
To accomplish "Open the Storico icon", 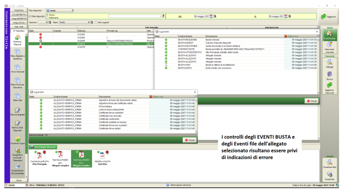I will 330,76.
